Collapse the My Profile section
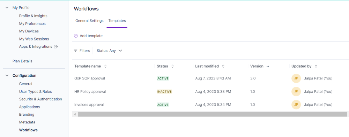This screenshot has width=349, height=137. click(x=7, y=8)
